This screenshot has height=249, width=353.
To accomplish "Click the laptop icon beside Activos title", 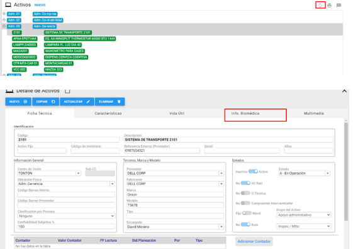I will tap(8, 5).
